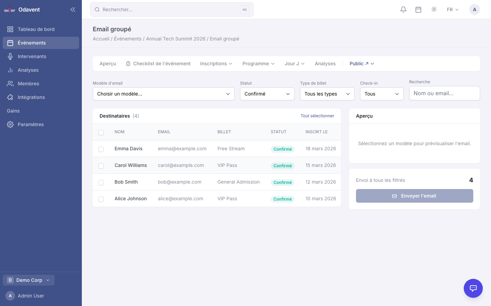Image resolution: width=491 pixels, height=306 pixels.
Task: Toggle the light/dark theme sun icon
Action: (434, 10)
